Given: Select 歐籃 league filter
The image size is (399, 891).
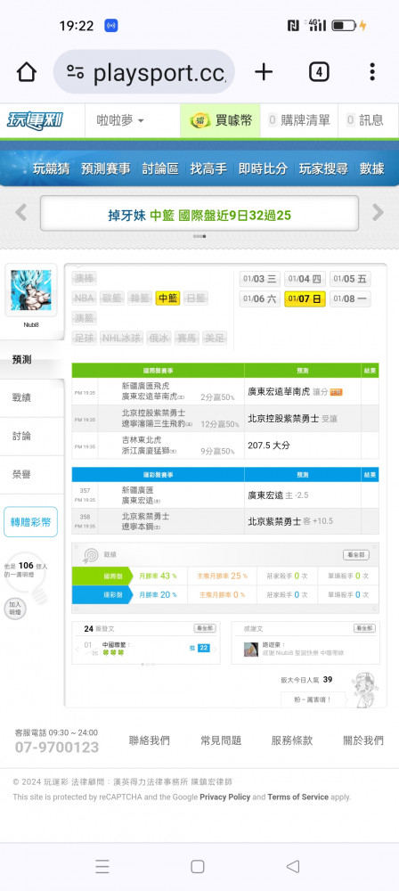Looking at the screenshot, I should coord(112,298).
